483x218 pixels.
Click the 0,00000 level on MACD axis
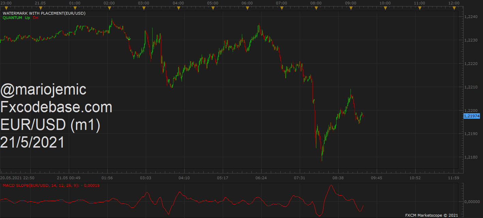click(472, 202)
